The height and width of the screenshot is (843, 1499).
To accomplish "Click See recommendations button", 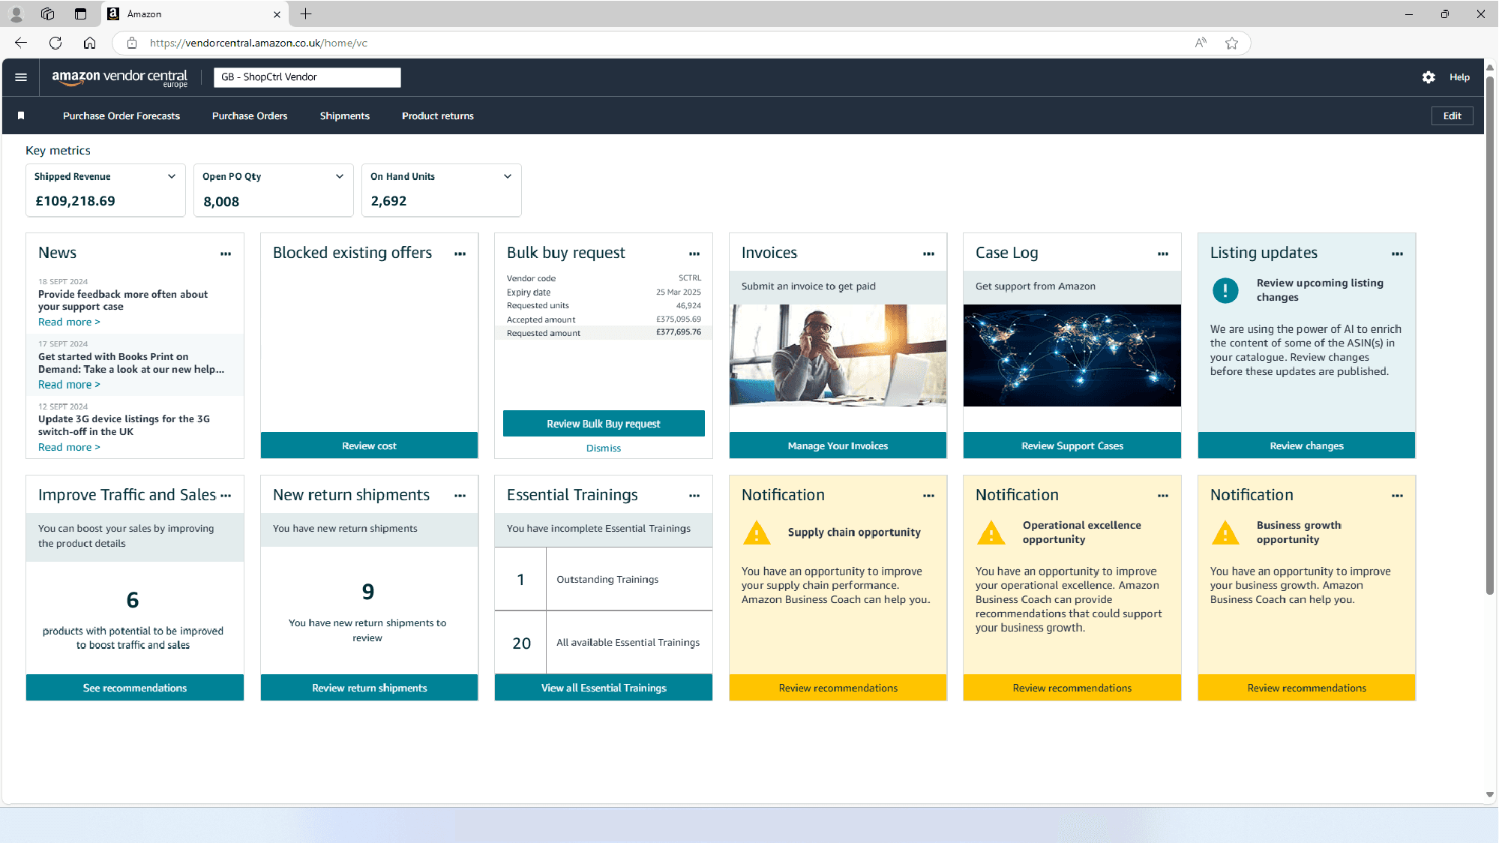I will (135, 688).
